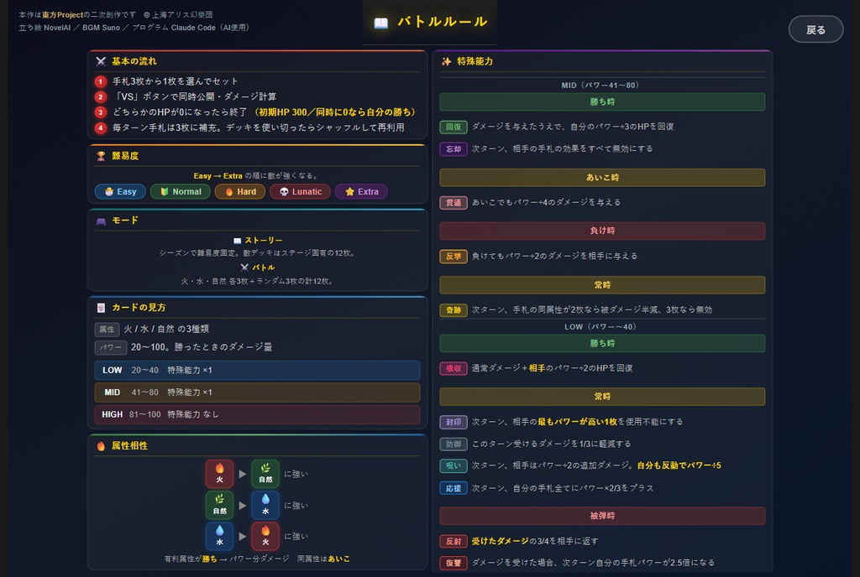Image resolution: width=860 pixels, height=577 pixels.
Task: Select the Extra difficulty badge
Action: (361, 191)
